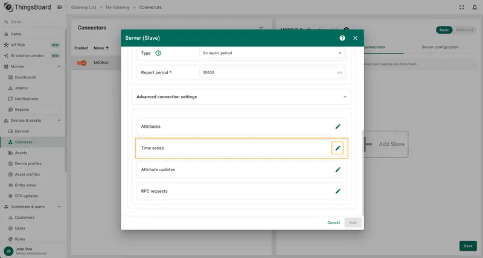Edit the RPC requests configuration
483x258 pixels.
pyautogui.click(x=337, y=191)
